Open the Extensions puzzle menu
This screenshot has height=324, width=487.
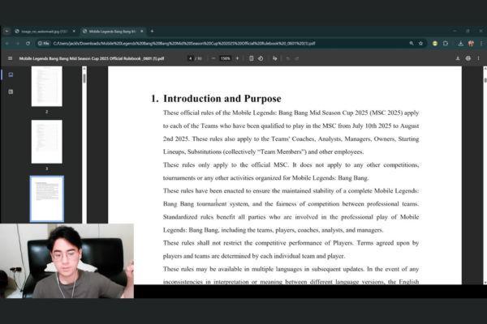[x=446, y=44]
